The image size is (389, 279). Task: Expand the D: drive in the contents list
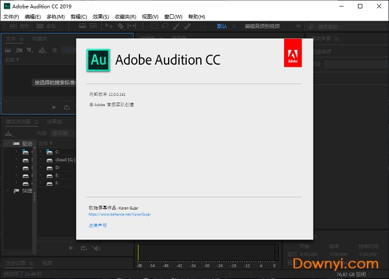[40, 167]
